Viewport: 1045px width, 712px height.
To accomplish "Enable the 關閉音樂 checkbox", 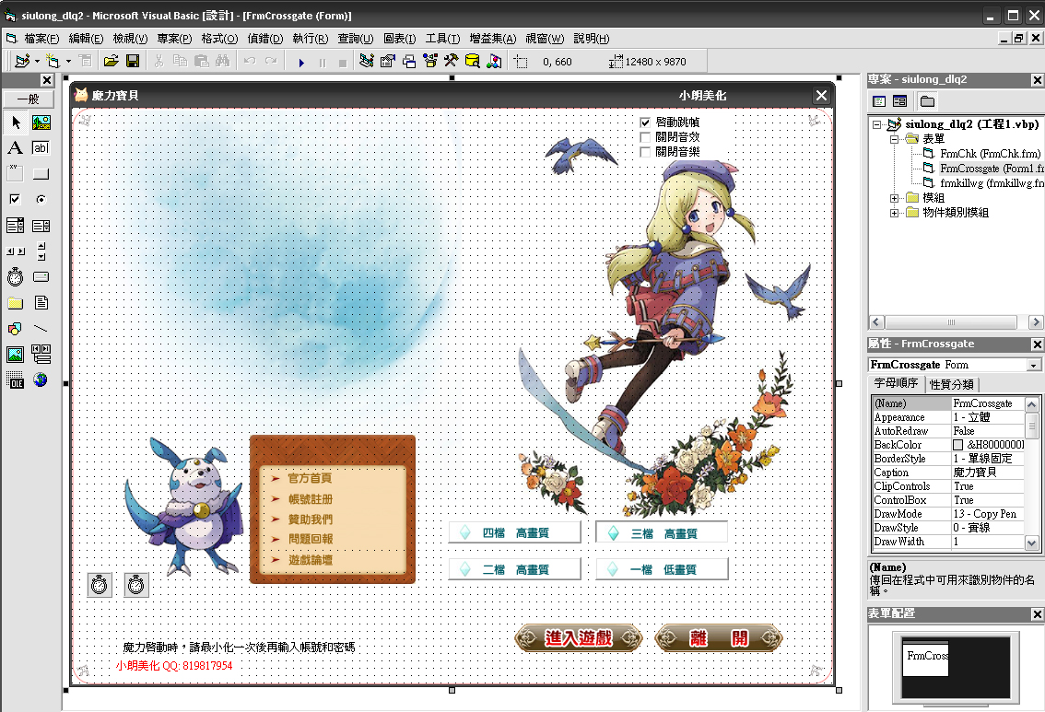I will tap(646, 152).
